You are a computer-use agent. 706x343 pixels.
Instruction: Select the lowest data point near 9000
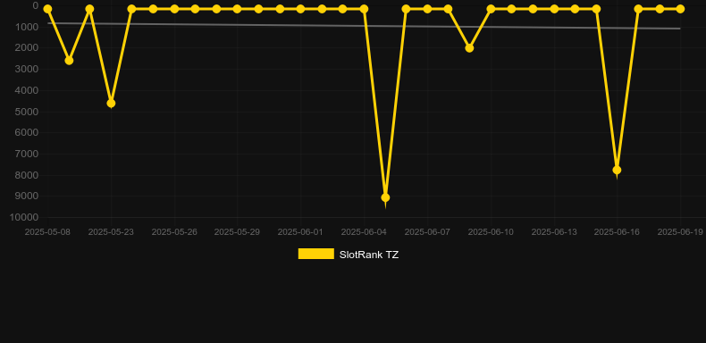click(385, 197)
